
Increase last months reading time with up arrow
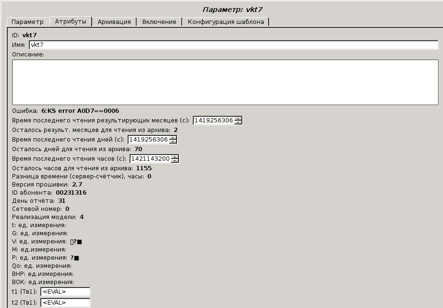point(238,119)
